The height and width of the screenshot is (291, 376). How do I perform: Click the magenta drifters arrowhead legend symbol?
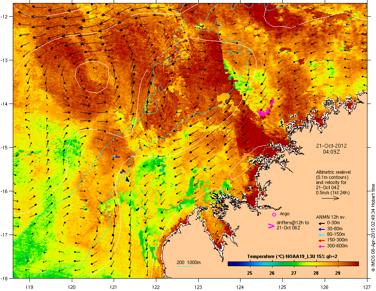click(x=271, y=226)
